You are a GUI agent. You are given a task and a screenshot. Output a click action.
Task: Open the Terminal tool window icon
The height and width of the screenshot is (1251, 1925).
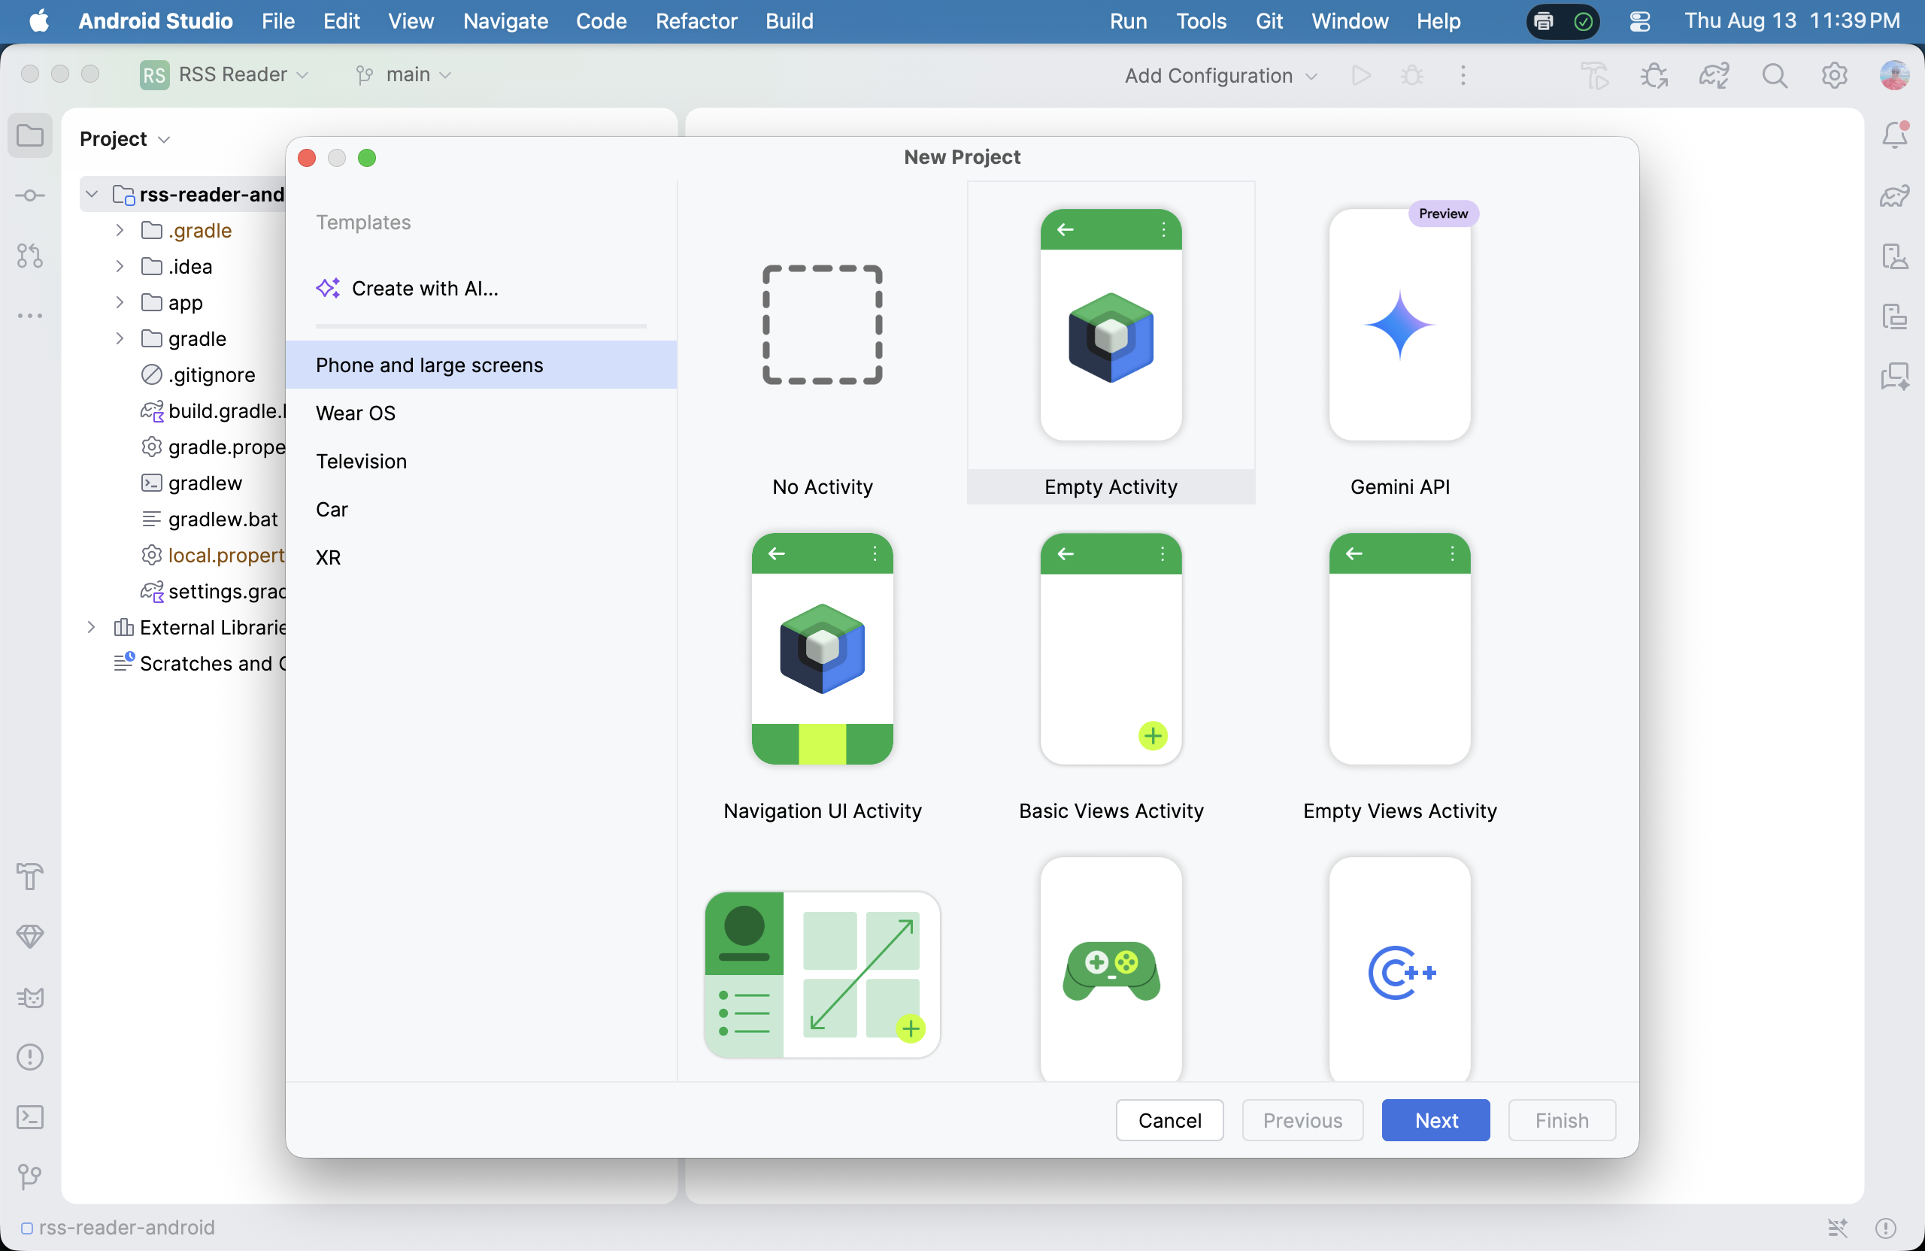[x=30, y=1116]
